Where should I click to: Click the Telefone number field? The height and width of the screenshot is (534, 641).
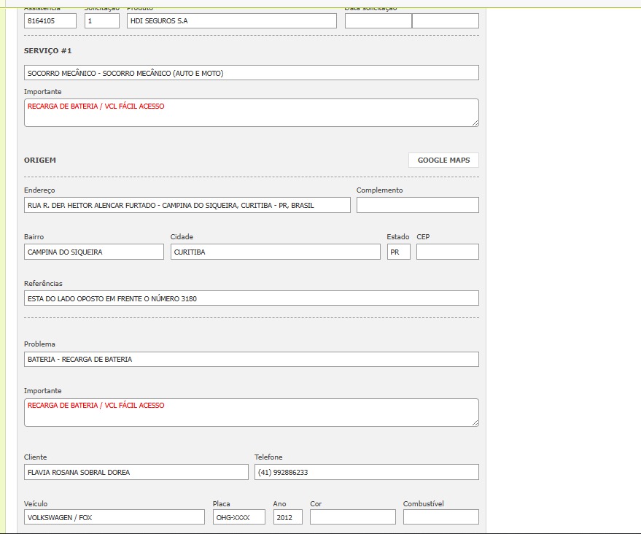pos(366,472)
